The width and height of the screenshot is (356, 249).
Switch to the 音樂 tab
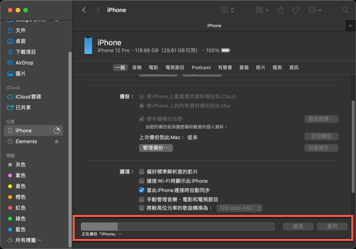[137, 68]
